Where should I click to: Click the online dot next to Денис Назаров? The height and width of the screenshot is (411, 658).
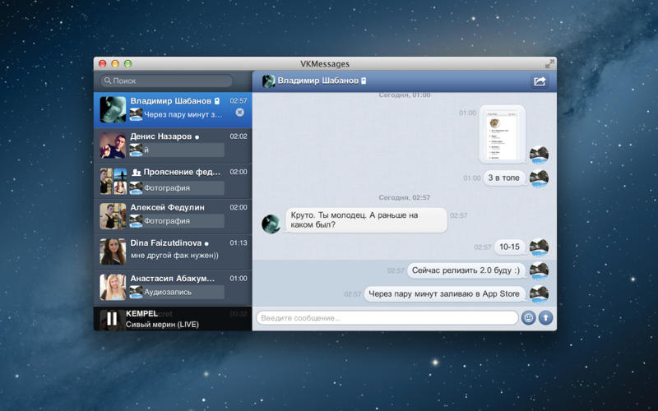[197, 137]
